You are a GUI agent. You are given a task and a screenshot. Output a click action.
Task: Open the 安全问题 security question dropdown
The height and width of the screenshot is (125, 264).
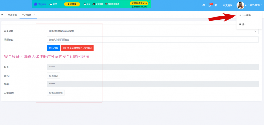pos(153,31)
